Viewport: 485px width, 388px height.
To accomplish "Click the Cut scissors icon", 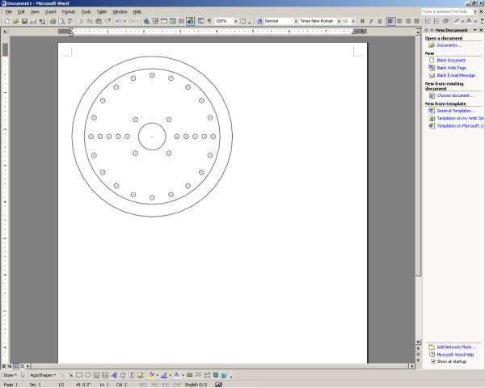I will 81,21.
